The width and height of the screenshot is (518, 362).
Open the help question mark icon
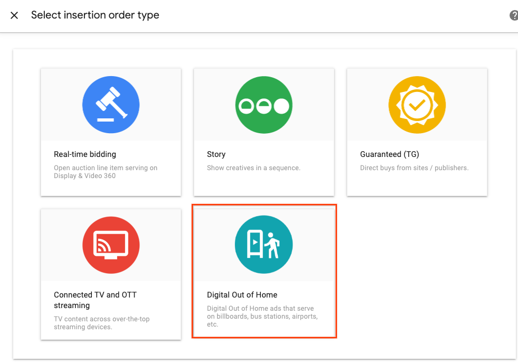(513, 15)
